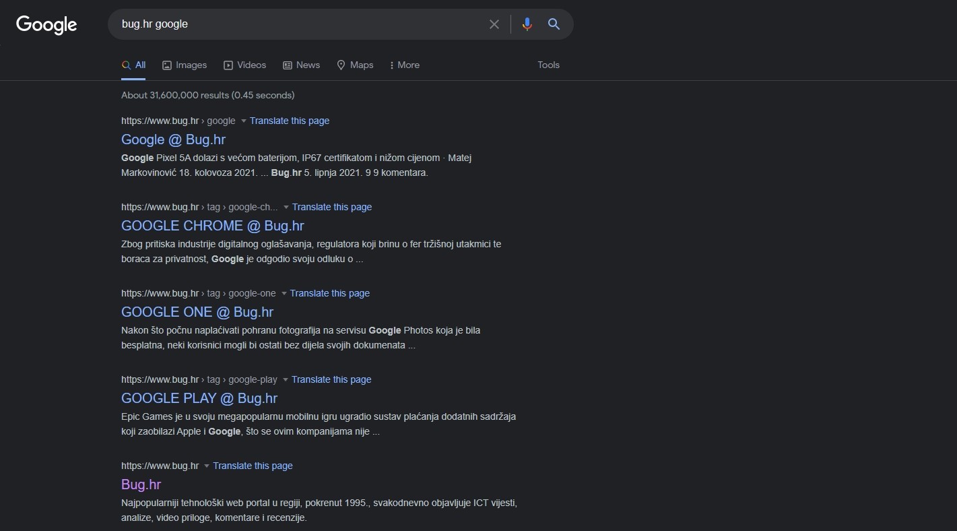This screenshot has width=957, height=531.
Task: Click the Google logo
Action: (x=46, y=24)
